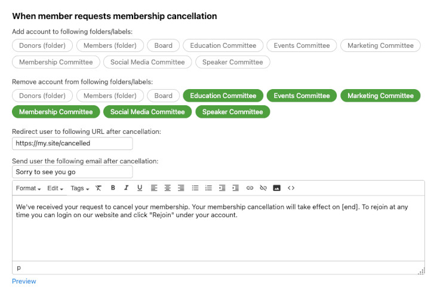Screen dimensions: 437x296
Task: Click the underline formatting icon
Action: pyautogui.click(x=140, y=188)
